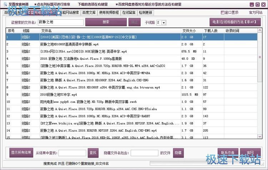Click 线路2 cell in row 9
This screenshot has height=170, width=268.
[26, 95]
